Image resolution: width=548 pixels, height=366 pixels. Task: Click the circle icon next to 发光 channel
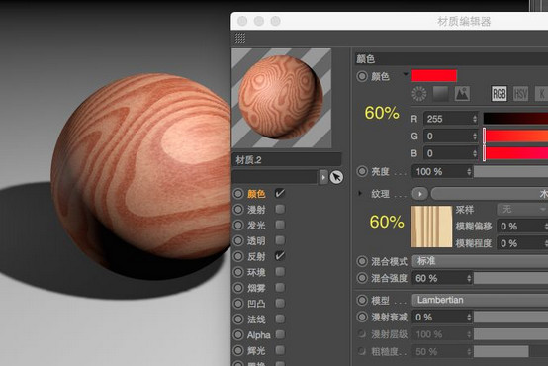(238, 225)
